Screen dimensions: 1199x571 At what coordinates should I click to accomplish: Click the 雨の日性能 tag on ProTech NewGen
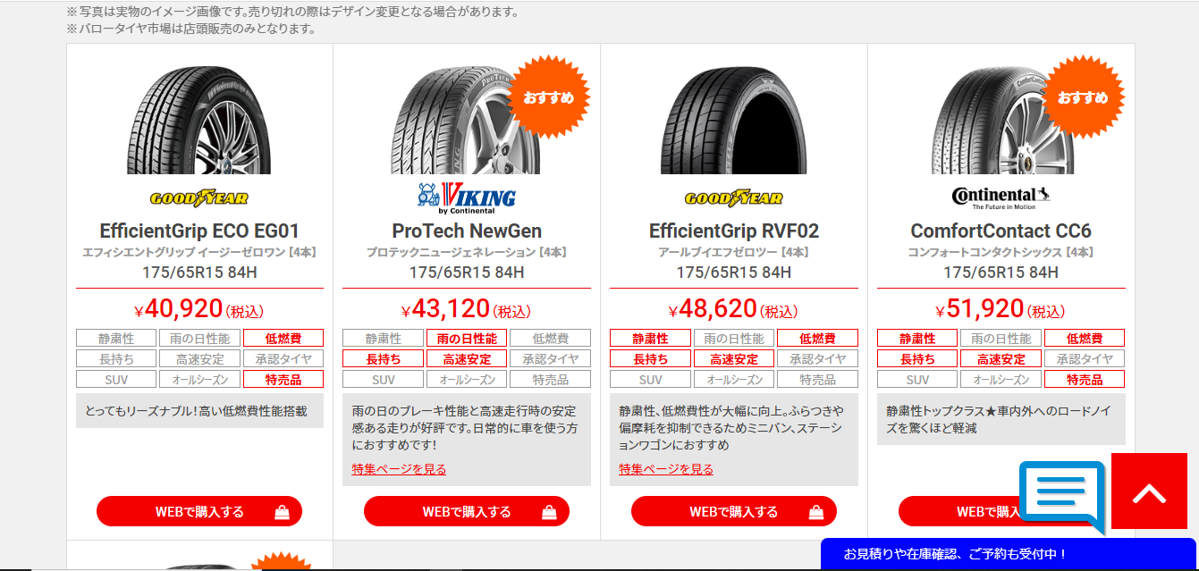467,339
